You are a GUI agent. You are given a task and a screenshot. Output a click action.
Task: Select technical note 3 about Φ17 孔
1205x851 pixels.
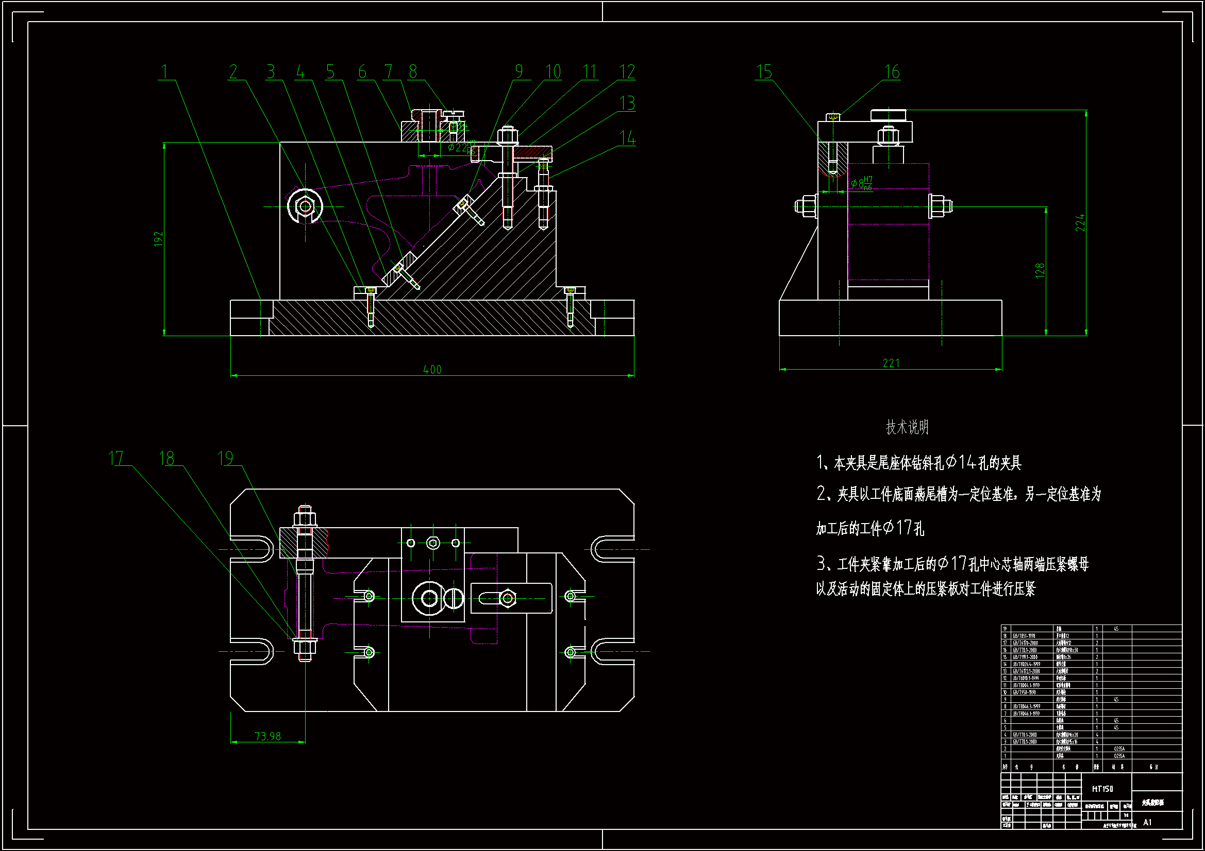(x=952, y=564)
